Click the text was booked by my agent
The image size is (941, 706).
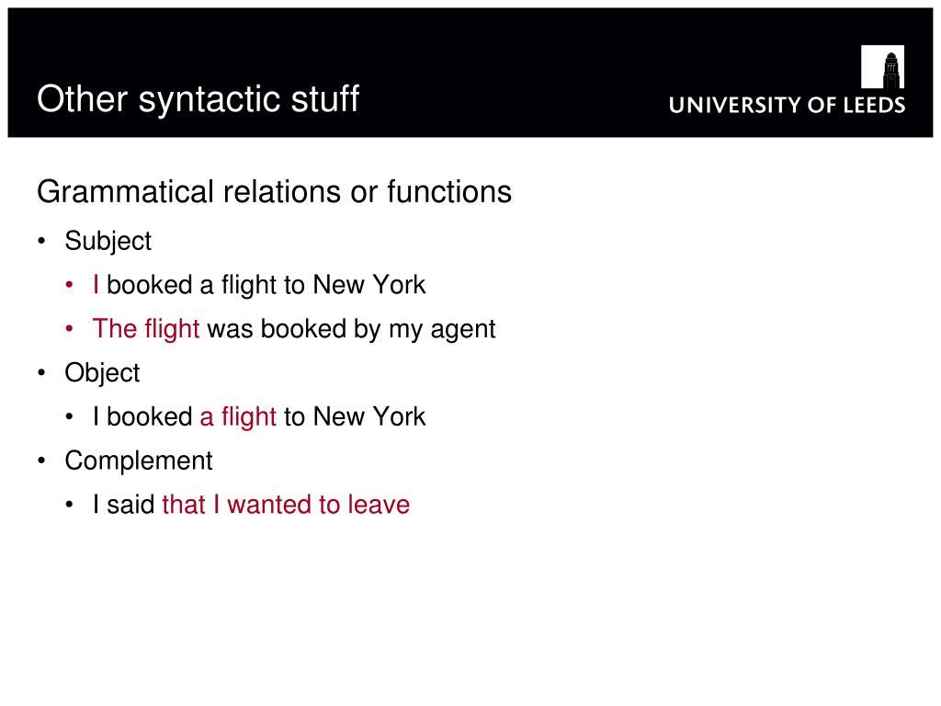pyautogui.click(x=351, y=329)
